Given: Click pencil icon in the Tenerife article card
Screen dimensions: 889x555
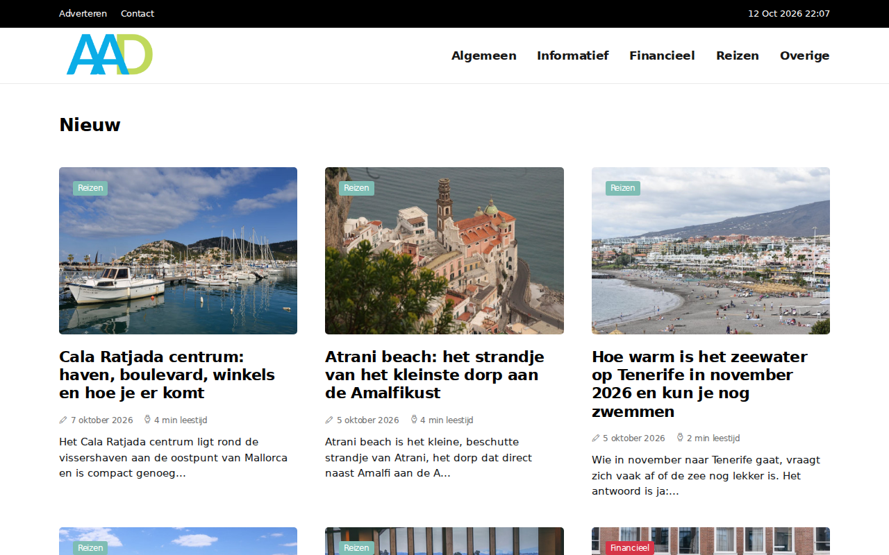Looking at the screenshot, I should click(x=596, y=438).
